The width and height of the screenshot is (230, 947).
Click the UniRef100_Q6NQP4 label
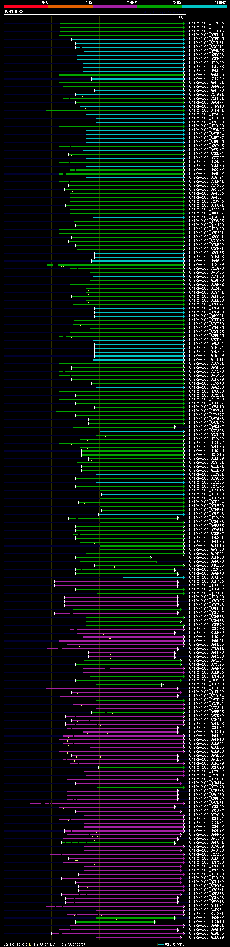click(206, 71)
